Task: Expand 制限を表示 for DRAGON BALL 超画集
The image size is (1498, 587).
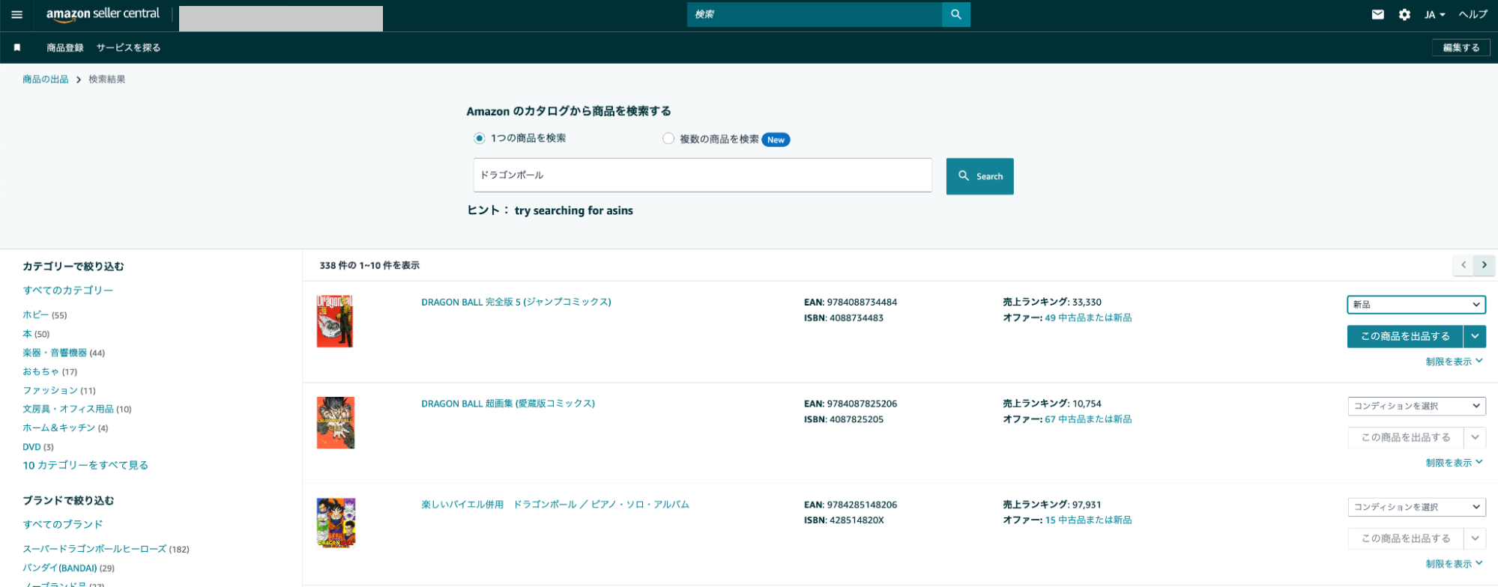Action: click(1454, 463)
